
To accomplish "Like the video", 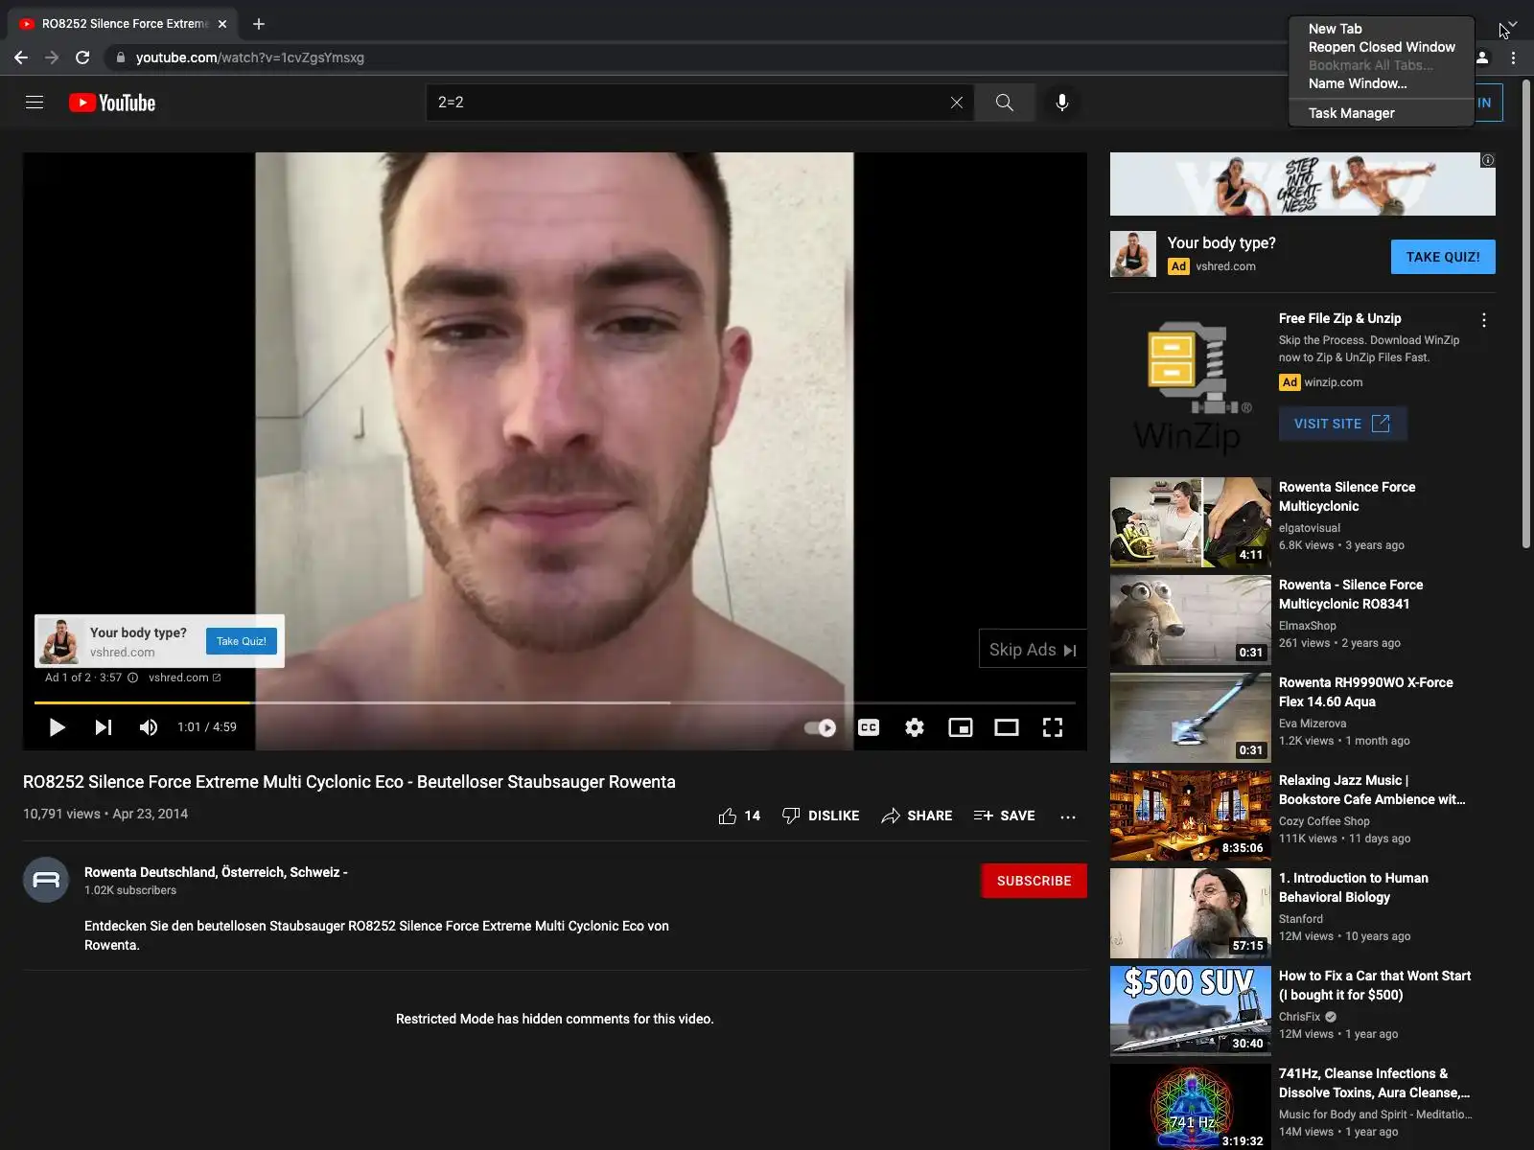I will 739,816.
